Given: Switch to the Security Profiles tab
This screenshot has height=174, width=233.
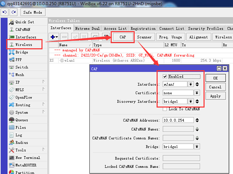Looking at the screenshot, I should [206, 28].
